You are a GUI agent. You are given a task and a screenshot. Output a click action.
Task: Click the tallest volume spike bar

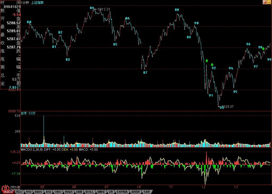(44, 130)
